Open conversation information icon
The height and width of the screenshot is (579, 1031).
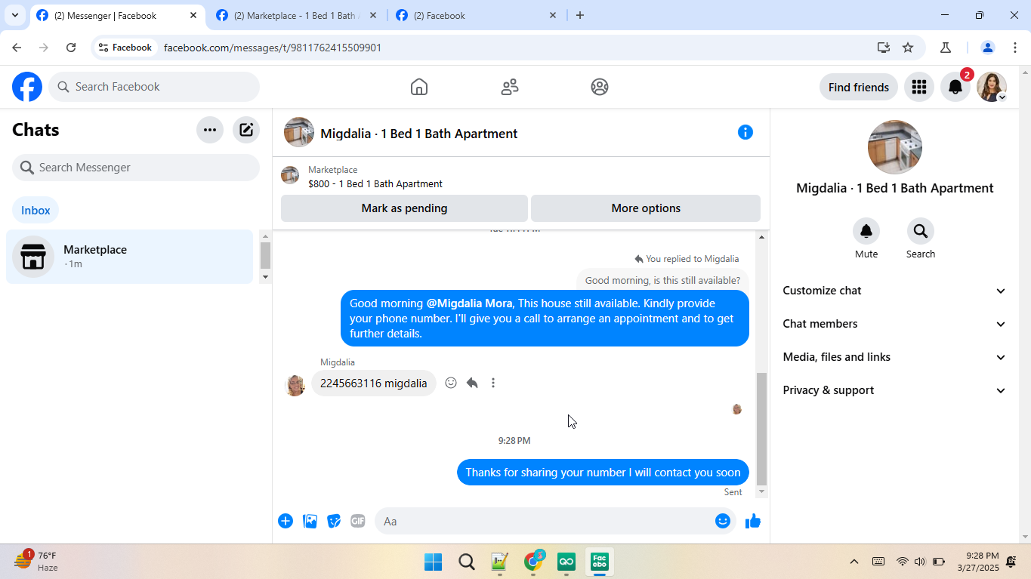(x=745, y=132)
